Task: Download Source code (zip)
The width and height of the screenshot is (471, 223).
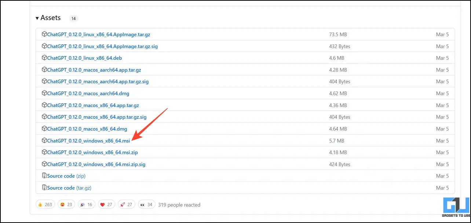Action: pyautogui.click(x=66, y=176)
